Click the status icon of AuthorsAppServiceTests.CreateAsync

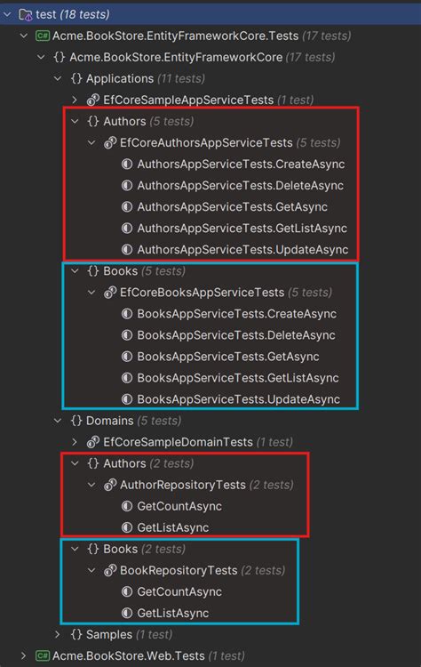pos(127,165)
